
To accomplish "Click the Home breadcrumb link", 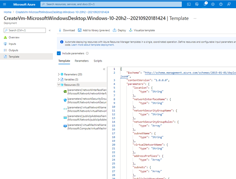I will [7, 12].
